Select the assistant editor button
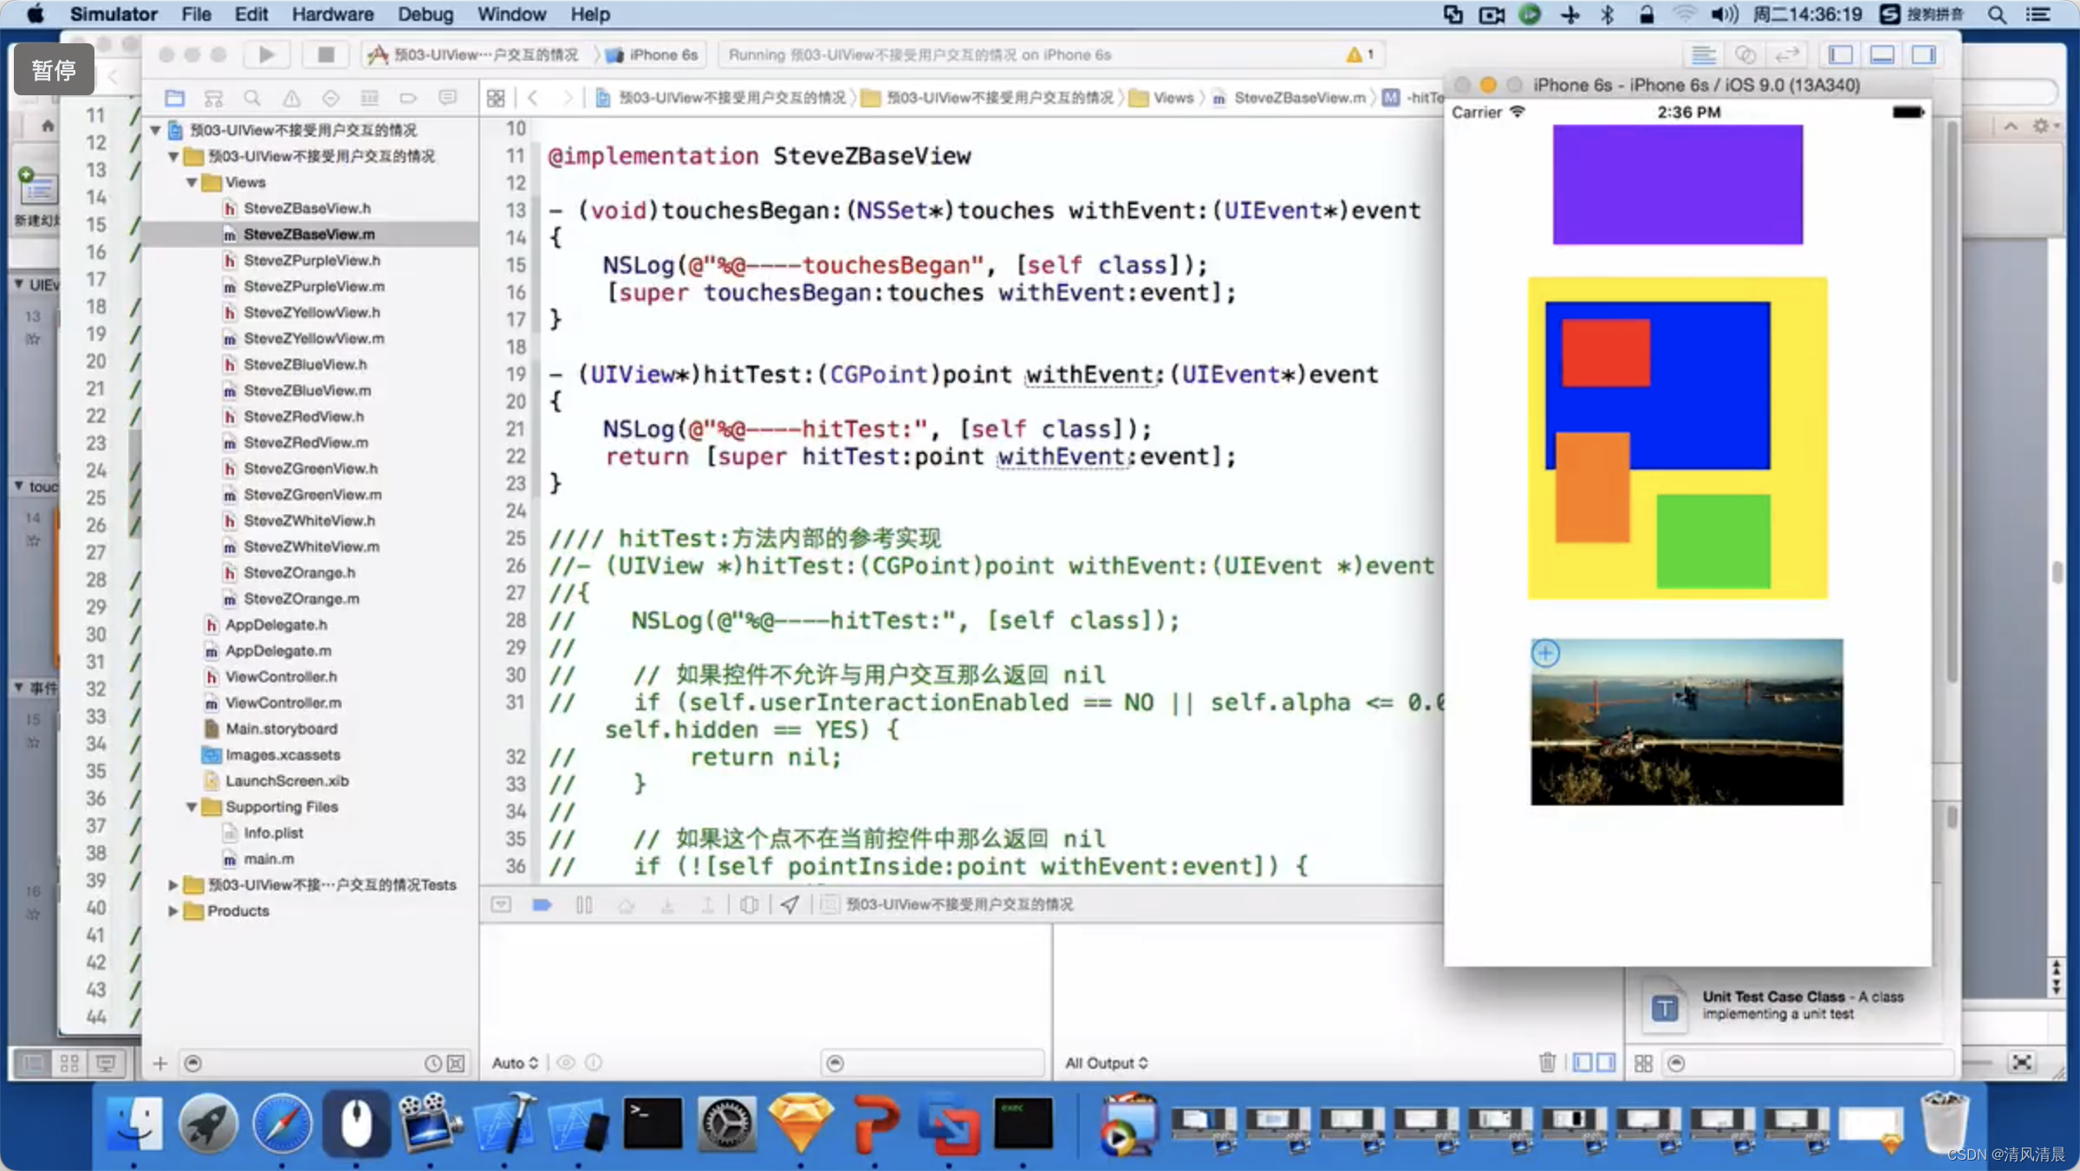Viewport: 2080px width, 1171px height. [1745, 55]
